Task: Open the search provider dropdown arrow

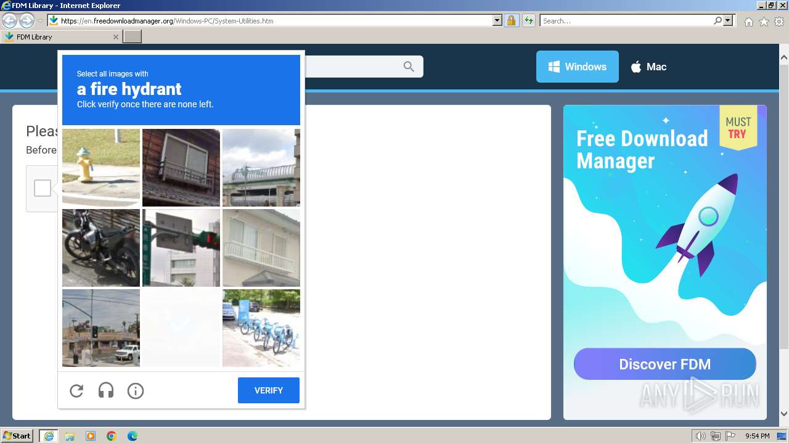Action: pyautogui.click(x=728, y=21)
